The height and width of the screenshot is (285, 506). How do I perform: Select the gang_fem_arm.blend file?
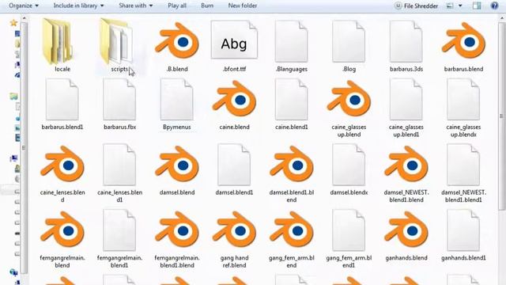click(292, 239)
